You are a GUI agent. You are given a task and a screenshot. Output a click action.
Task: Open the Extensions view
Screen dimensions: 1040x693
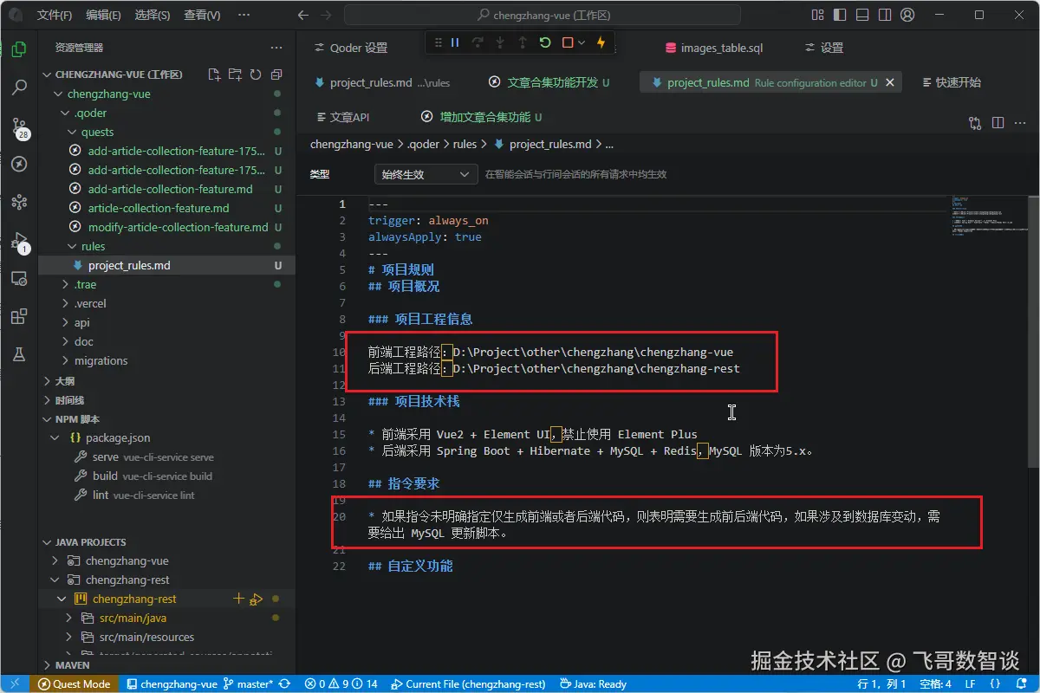tap(18, 316)
